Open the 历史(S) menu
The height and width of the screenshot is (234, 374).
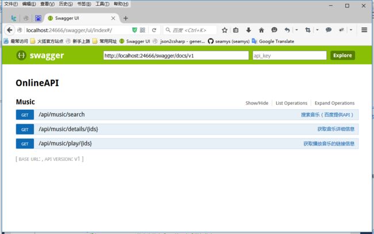click(x=66, y=4)
